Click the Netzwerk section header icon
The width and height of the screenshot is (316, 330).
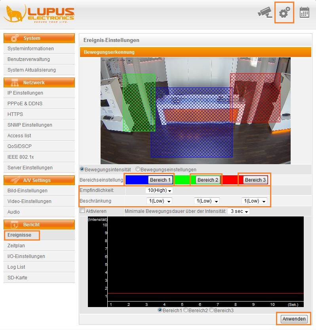(15, 83)
